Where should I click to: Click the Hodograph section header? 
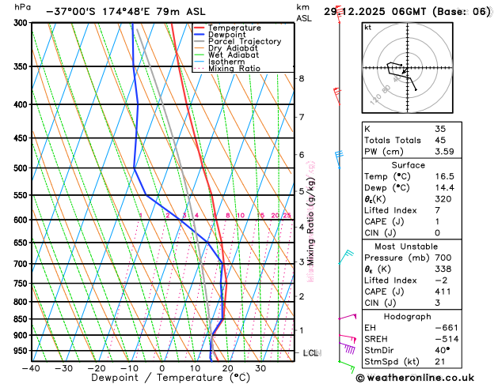point(407,317)
